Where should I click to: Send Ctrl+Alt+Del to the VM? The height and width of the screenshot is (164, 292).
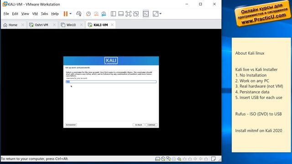(x=79, y=14)
